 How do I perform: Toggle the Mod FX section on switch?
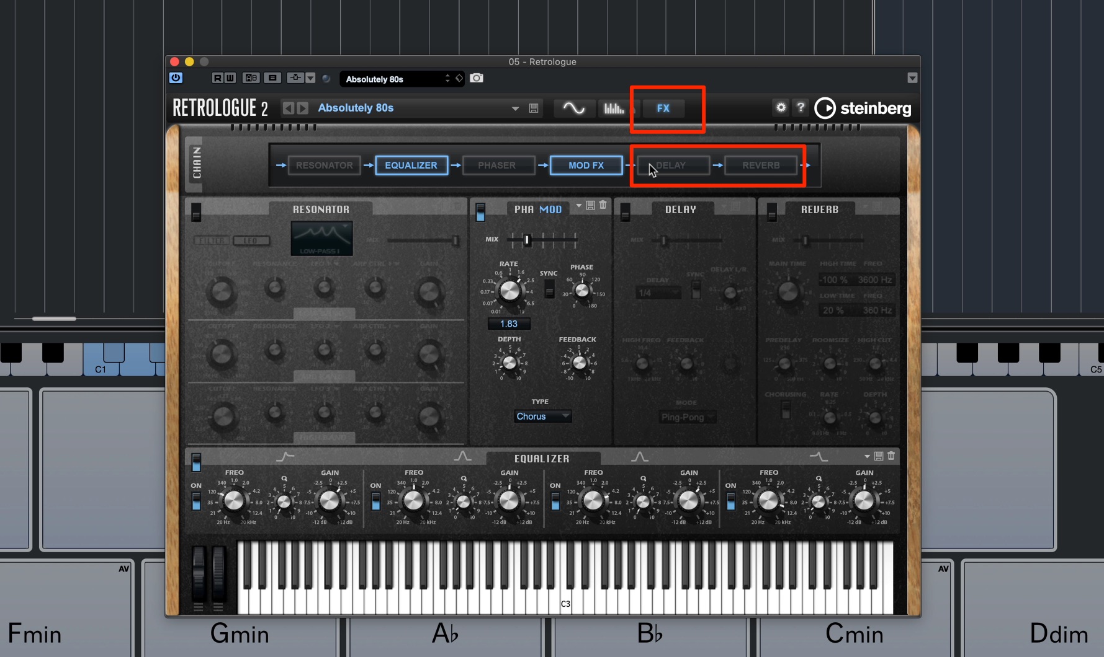tap(480, 212)
